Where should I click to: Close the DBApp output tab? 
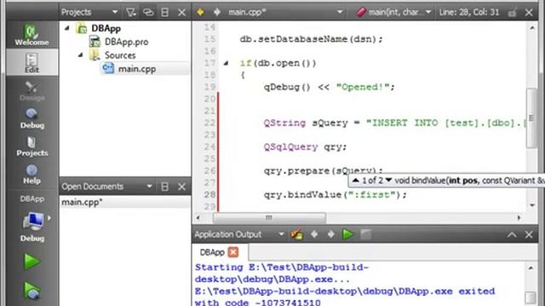(233, 252)
